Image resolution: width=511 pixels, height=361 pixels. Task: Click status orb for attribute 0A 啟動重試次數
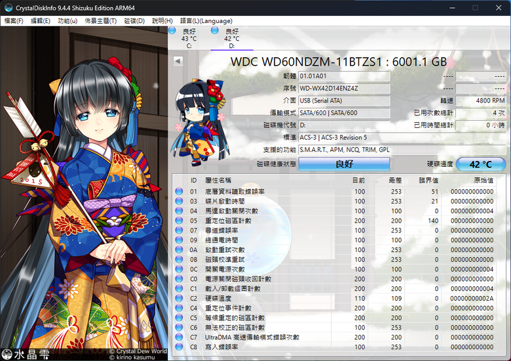coord(179,249)
